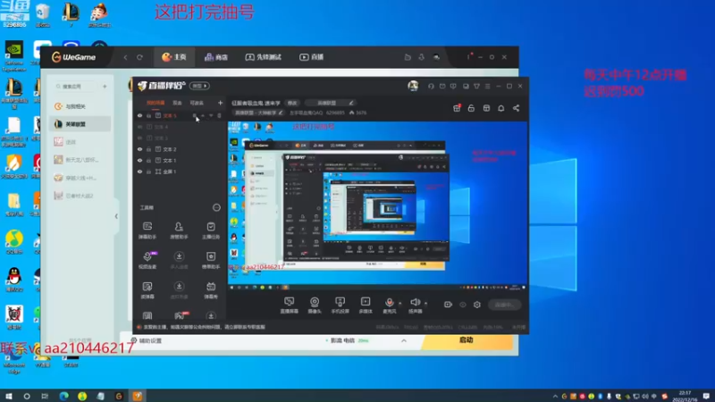This screenshot has height=402, width=715.
Task: Open the WeGame 商店 store tab
Action: [x=216, y=57]
